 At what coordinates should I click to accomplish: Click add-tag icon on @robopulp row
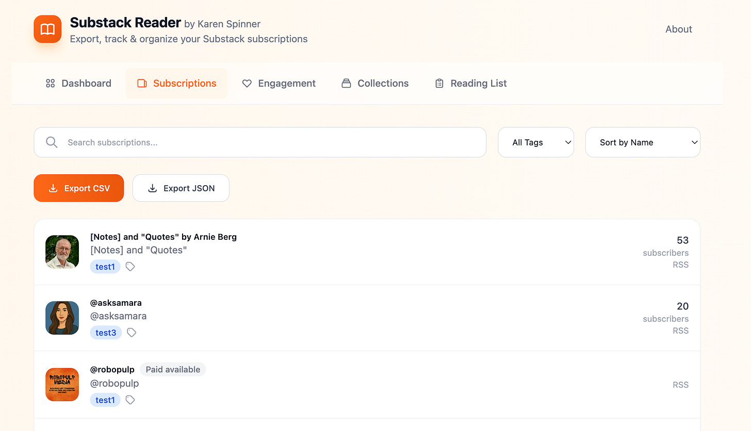click(130, 400)
